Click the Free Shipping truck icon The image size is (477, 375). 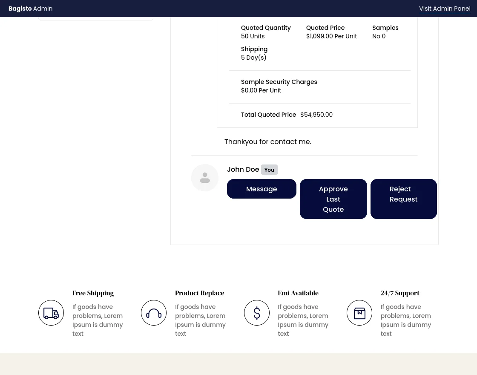51,313
